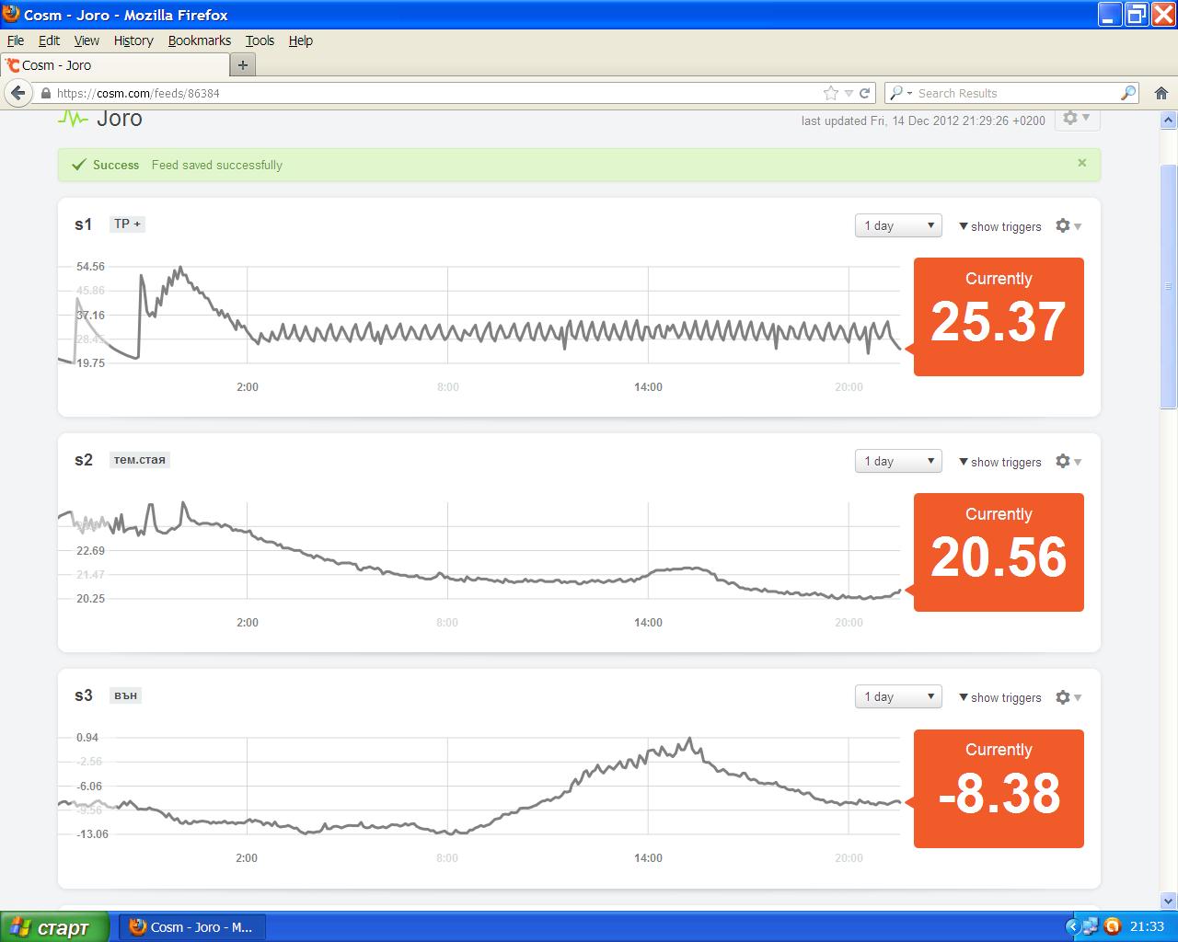The height and width of the screenshot is (942, 1178).
Task: Click the s2 Currently 20.56 value box
Action: pos(999,552)
